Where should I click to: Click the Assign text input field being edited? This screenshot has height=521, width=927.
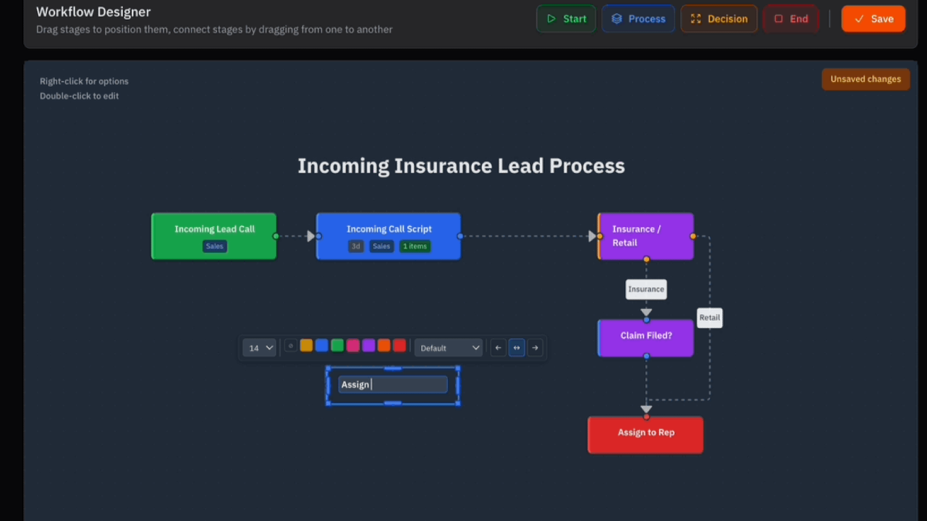(392, 384)
